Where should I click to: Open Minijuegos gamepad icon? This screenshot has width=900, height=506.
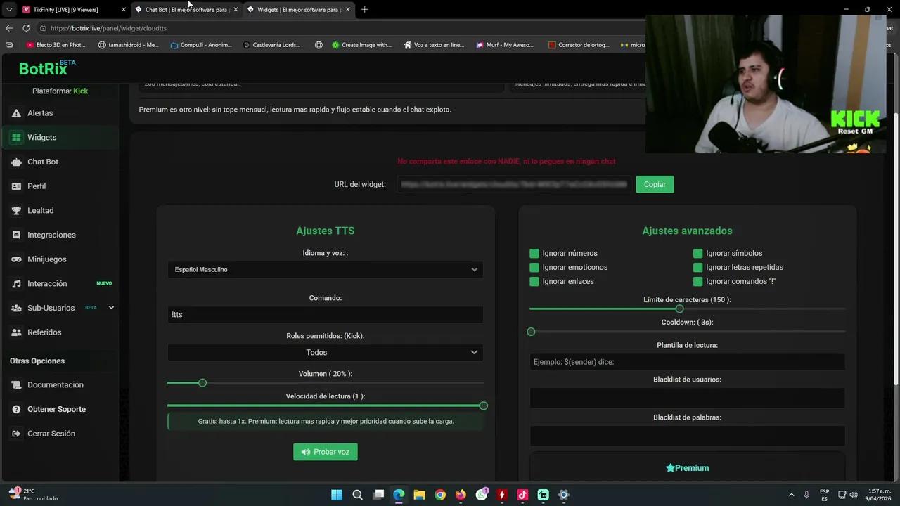coord(16,259)
